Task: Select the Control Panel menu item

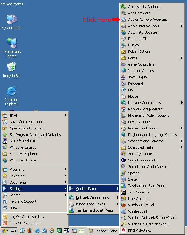Action: pyautogui.click(x=93, y=189)
